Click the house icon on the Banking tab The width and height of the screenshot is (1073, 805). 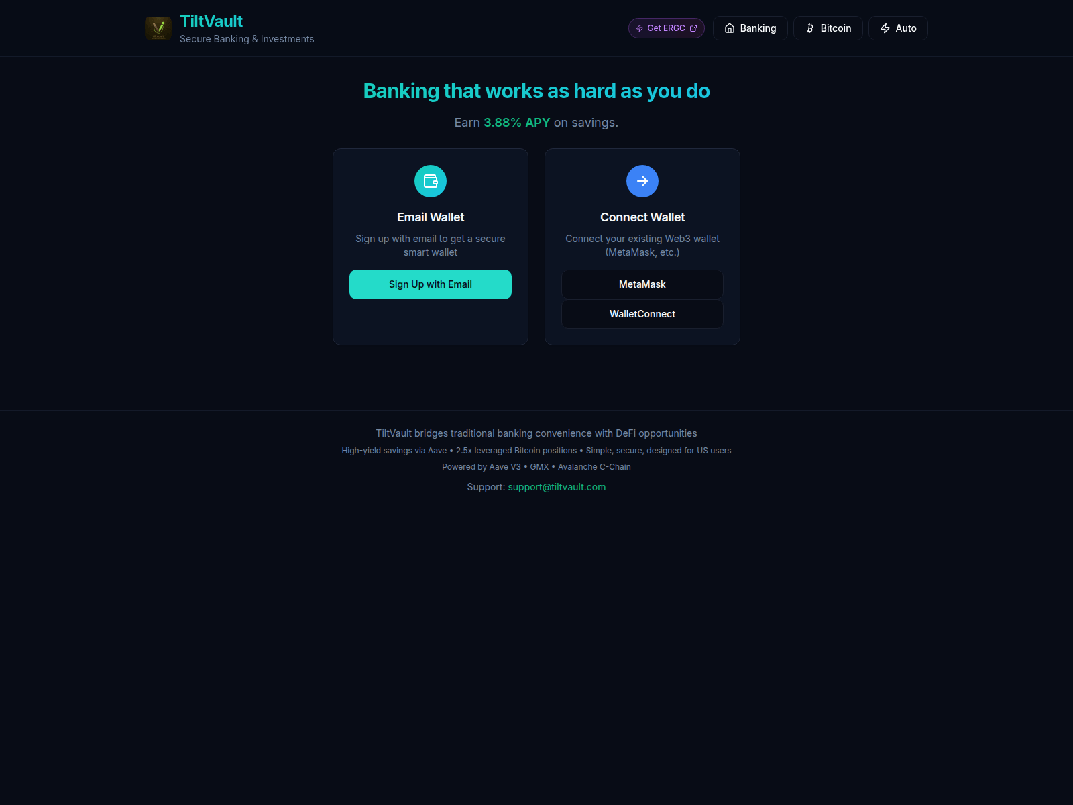click(x=730, y=28)
